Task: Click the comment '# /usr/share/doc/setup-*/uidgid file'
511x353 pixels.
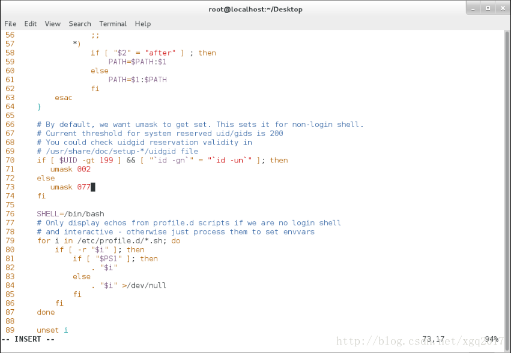Action: [x=117, y=151]
